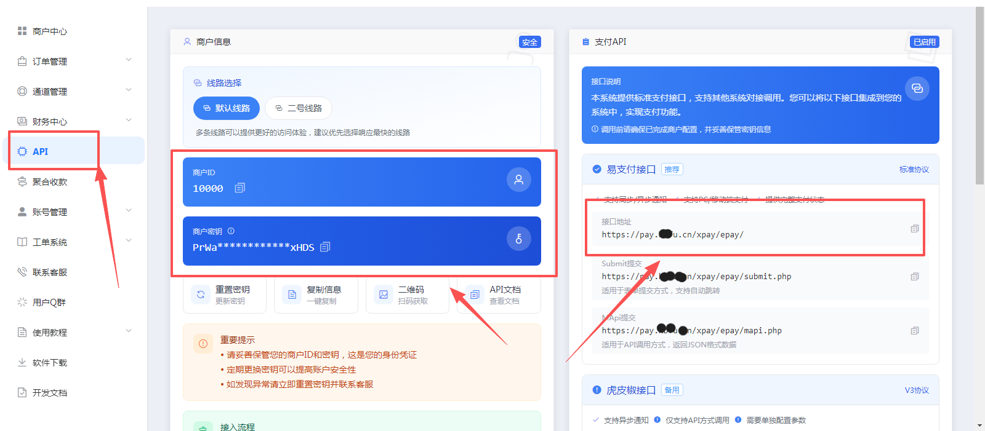Copy the mapi.php URL
985x431 pixels.
pos(915,331)
